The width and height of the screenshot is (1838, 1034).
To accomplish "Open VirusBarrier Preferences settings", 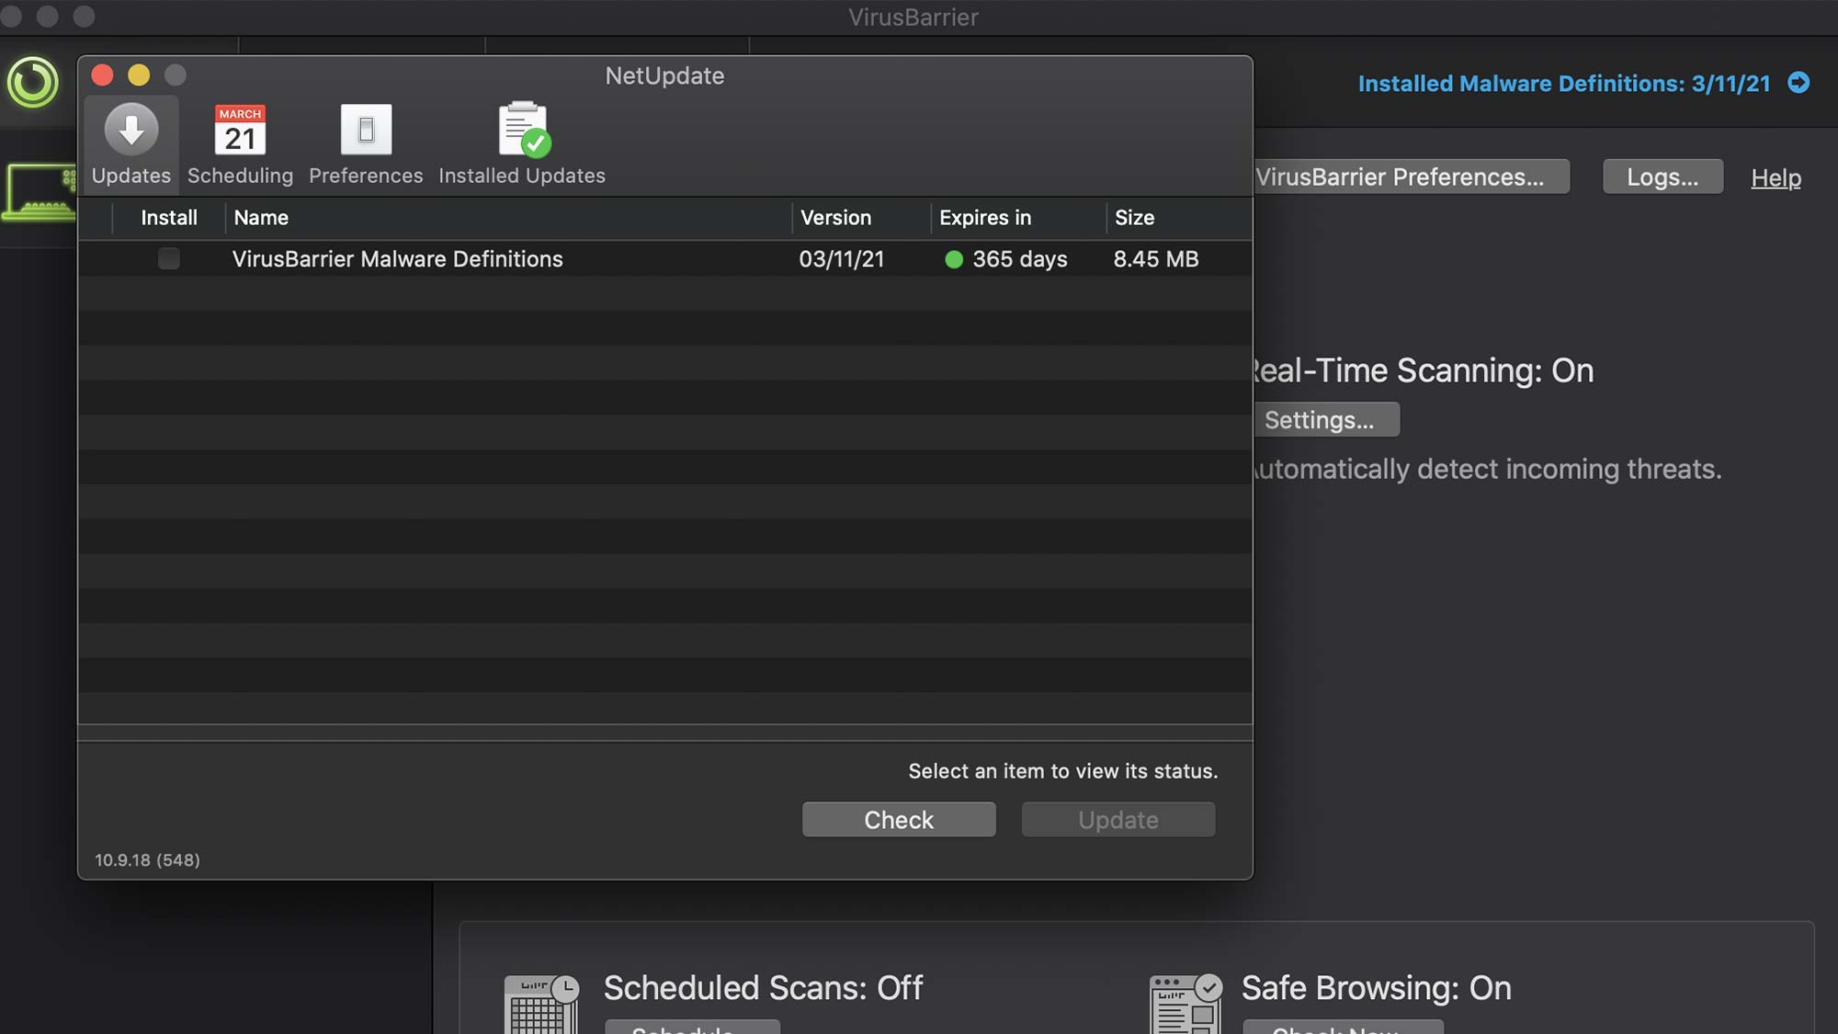I will pos(1401,176).
